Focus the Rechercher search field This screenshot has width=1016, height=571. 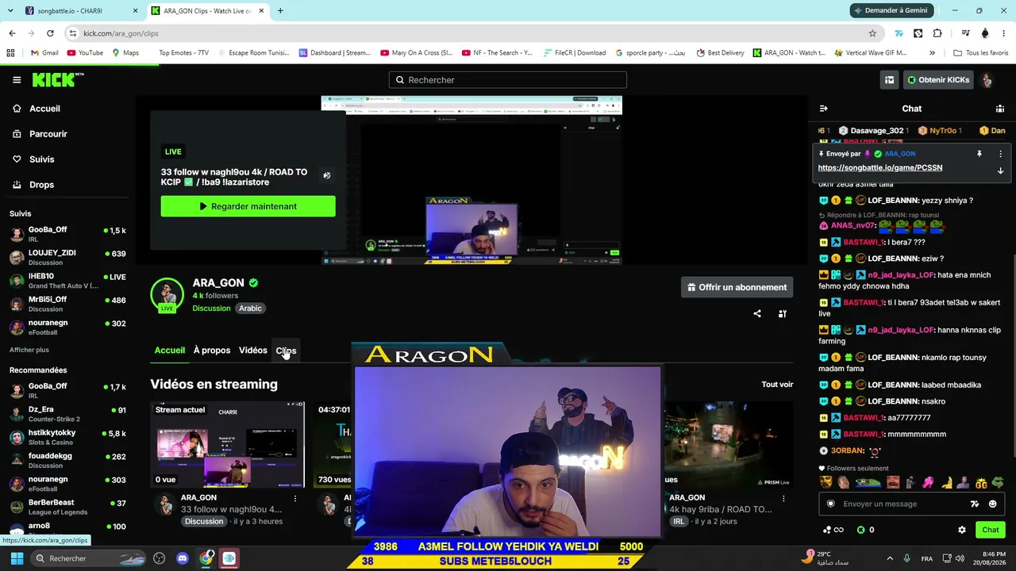(x=508, y=80)
